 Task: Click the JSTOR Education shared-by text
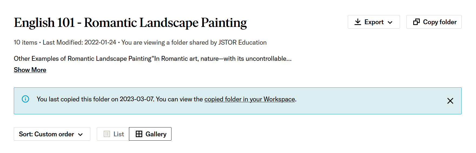click(x=242, y=42)
